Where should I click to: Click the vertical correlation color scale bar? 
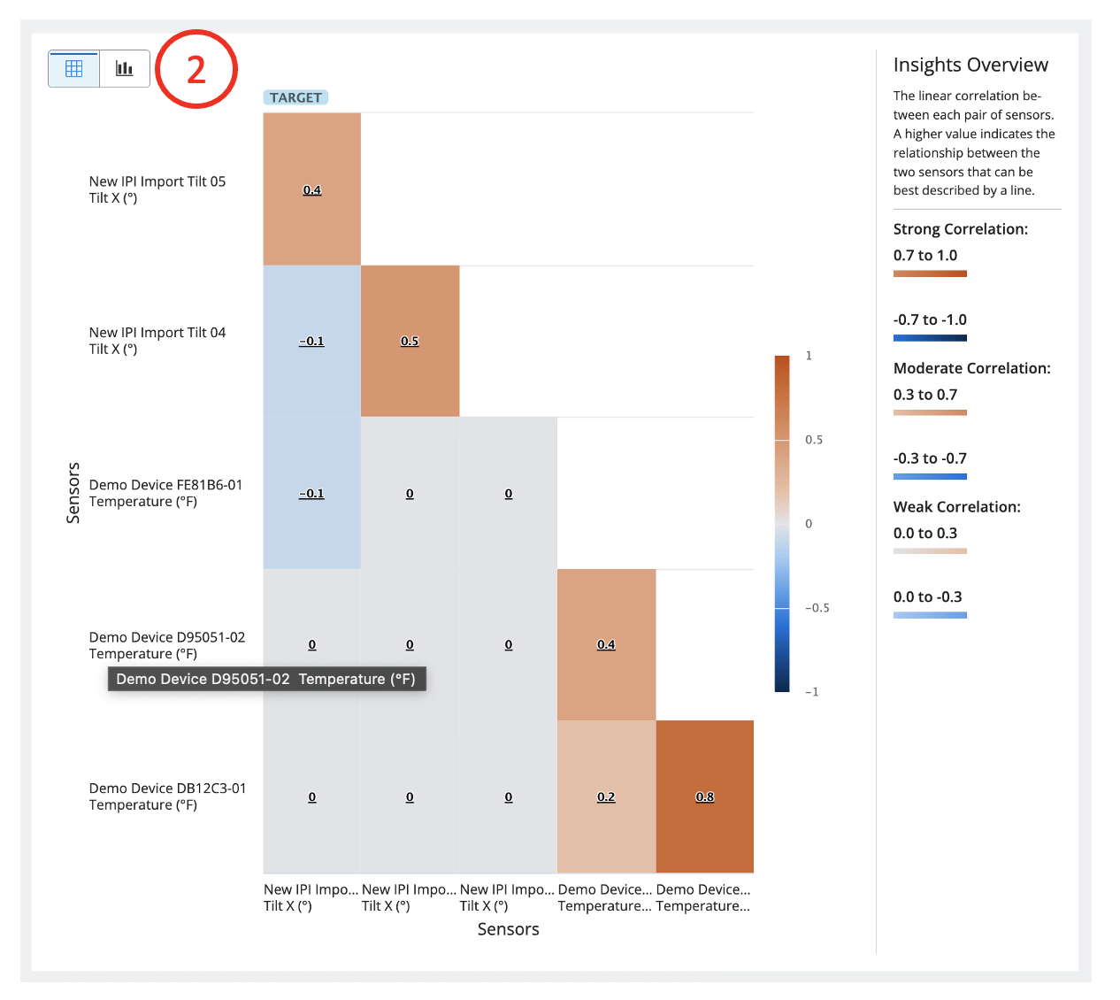point(782,523)
